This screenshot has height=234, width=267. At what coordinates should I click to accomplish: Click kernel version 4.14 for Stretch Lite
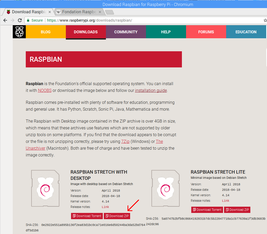point(225,195)
